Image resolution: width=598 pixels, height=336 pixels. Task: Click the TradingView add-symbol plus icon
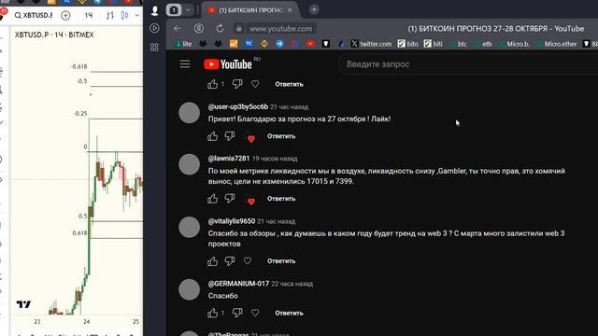point(65,15)
